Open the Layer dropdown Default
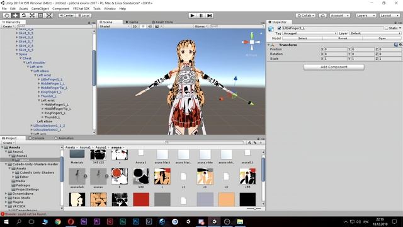 [375, 33]
